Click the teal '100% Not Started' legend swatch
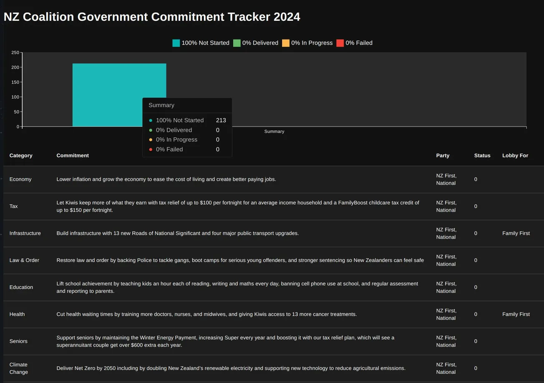 click(x=176, y=43)
